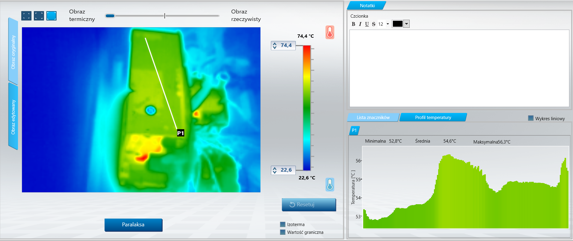Viewport: 573px width, 241px height.
Task: Click the Resetuj button
Action: (309, 205)
